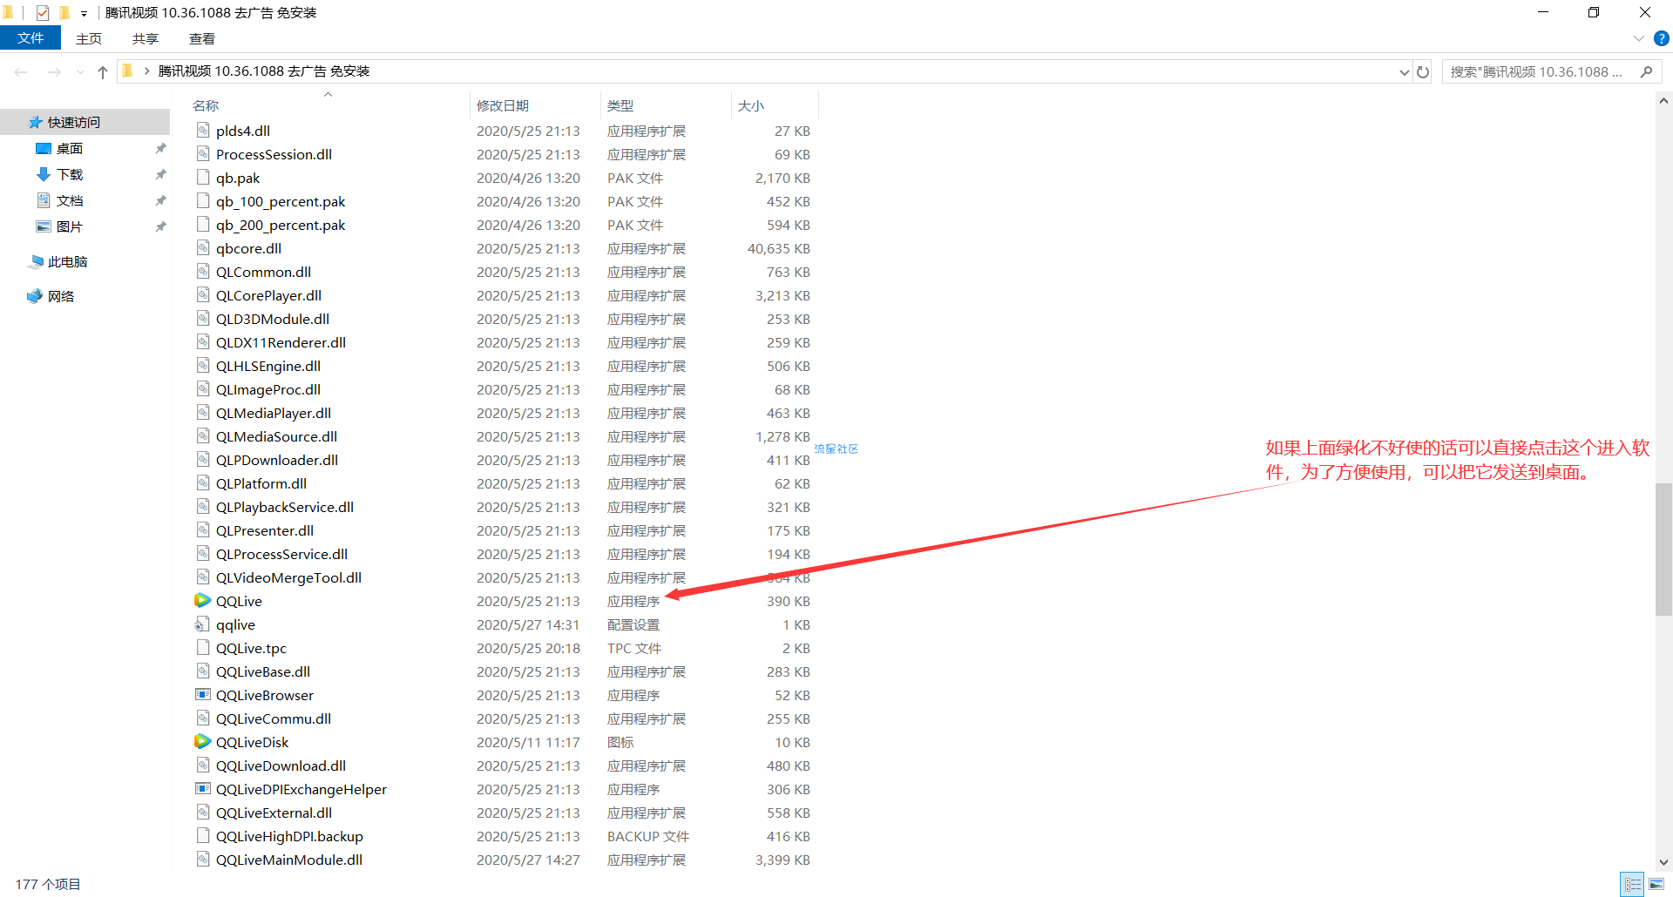Click the folder icon in the address bar
The height and width of the screenshot is (897, 1673).
[x=128, y=71]
